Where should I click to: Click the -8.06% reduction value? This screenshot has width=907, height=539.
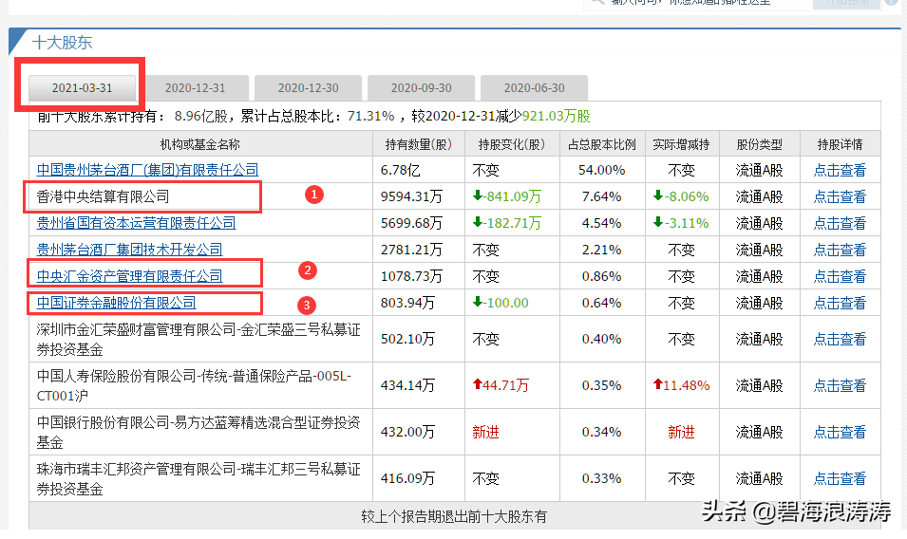click(681, 196)
